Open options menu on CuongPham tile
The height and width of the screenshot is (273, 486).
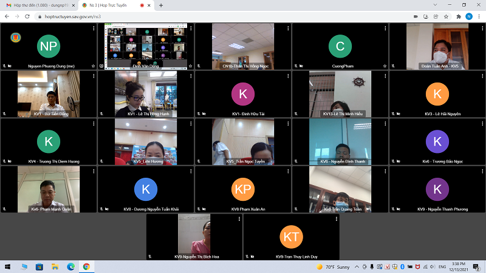385,28
